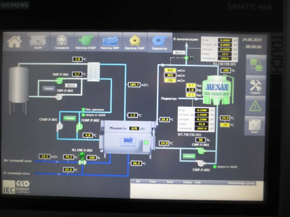Open the Градирня cooling tower page
The image size is (290, 217).
pyautogui.click(x=62, y=42)
